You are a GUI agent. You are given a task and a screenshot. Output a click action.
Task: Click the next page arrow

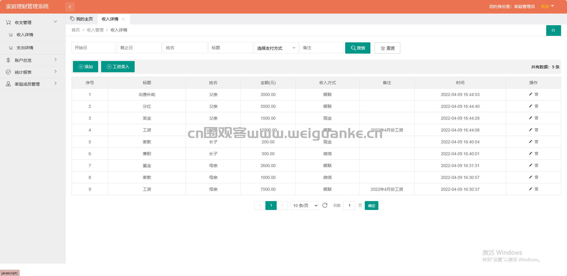[x=282, y=206]
